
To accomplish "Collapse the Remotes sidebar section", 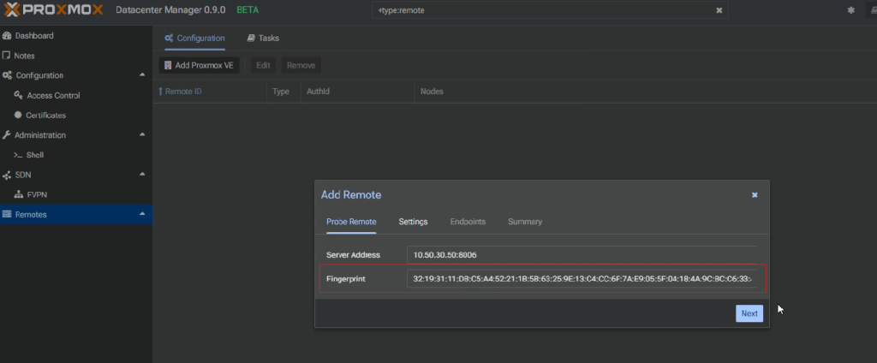I will click(x=142, y=214).
